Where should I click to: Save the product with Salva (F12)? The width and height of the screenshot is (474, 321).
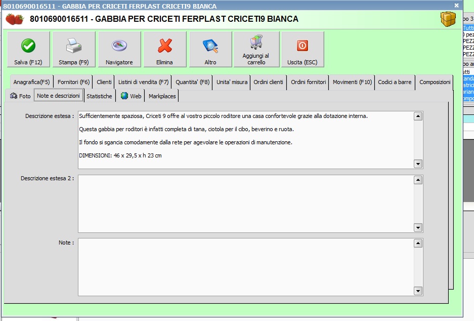28,49
